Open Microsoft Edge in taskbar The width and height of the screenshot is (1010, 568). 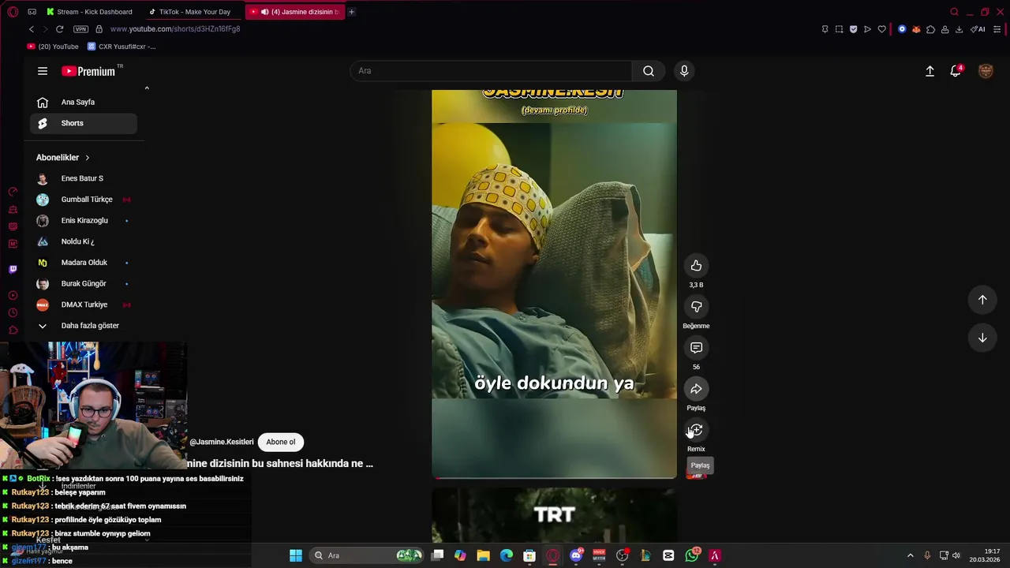(507, 555)
